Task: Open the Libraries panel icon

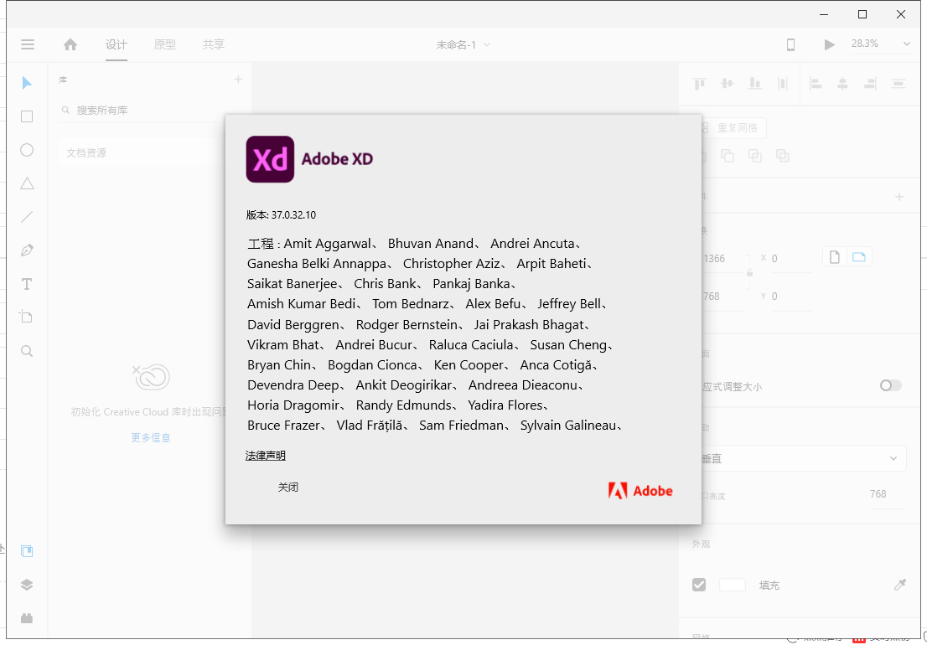Action: point(27,551)
